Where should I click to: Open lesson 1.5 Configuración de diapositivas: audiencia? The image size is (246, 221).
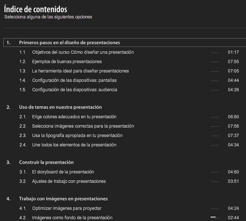(74, 90)
